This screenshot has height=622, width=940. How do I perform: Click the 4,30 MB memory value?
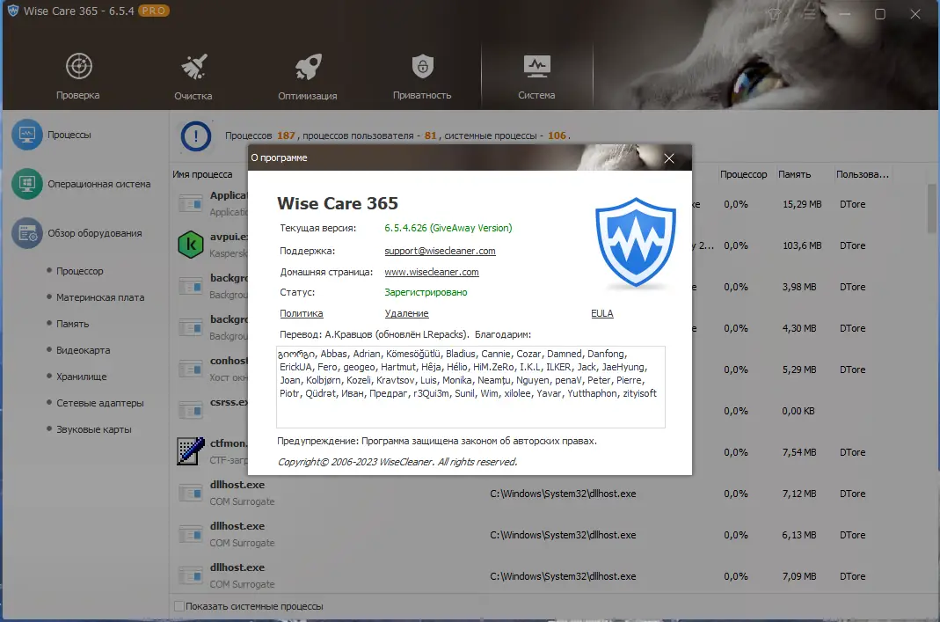tap(799, 328)
